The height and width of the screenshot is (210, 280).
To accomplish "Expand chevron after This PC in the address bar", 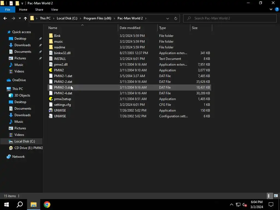I will pos(54,18).
